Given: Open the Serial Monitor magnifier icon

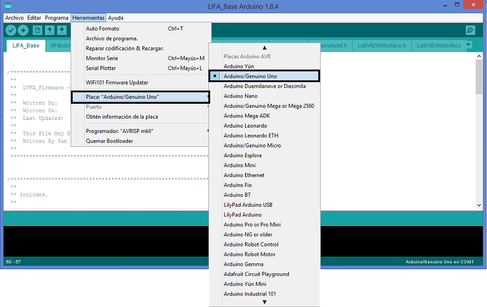Looking at the screenshot, I should [x=470, y=30].
